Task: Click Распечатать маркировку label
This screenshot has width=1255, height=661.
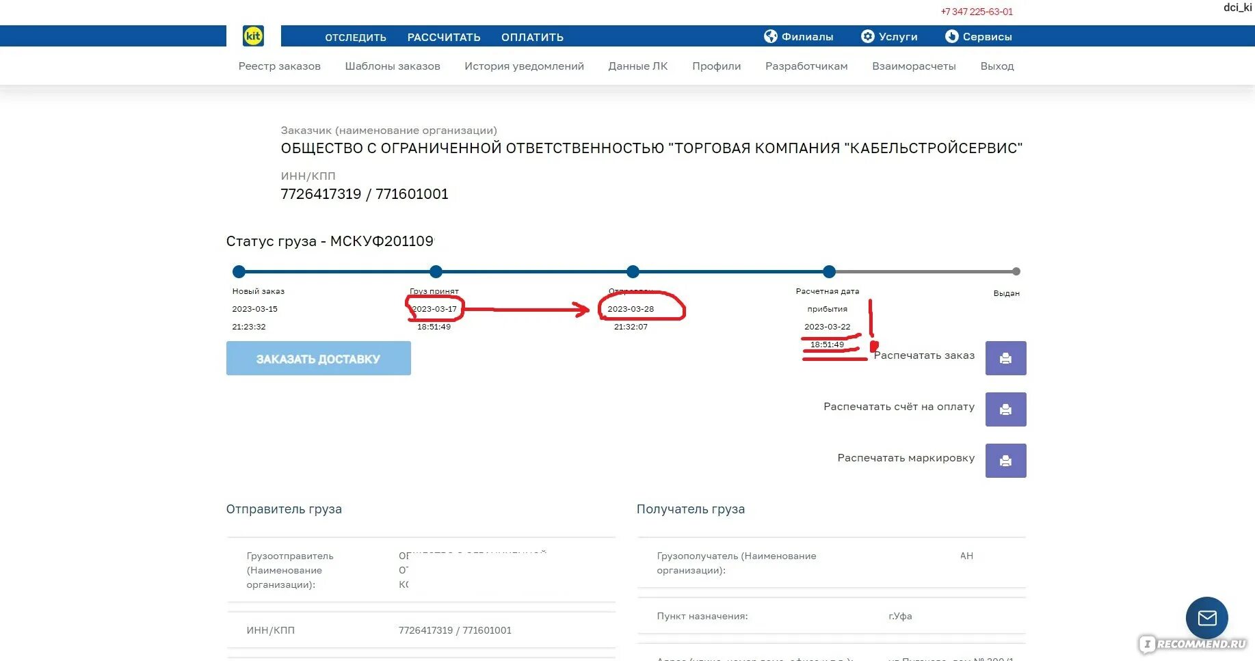Action: 906,458
